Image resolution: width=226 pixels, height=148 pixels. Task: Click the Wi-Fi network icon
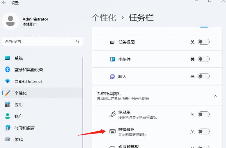pos(8,81)
